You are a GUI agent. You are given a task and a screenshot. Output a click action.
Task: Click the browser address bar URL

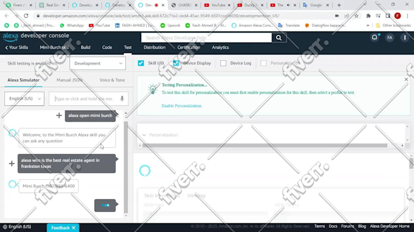tap(161, 16)
